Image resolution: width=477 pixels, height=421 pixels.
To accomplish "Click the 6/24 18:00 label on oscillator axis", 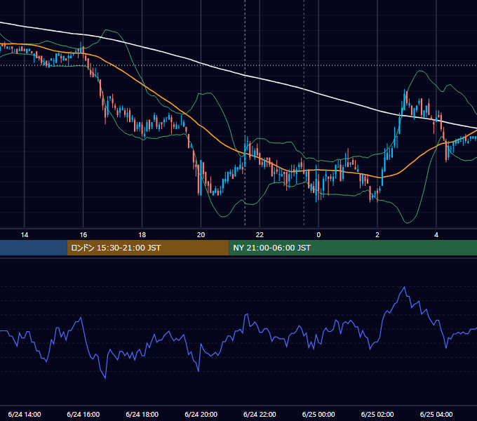I will point(142,414).
